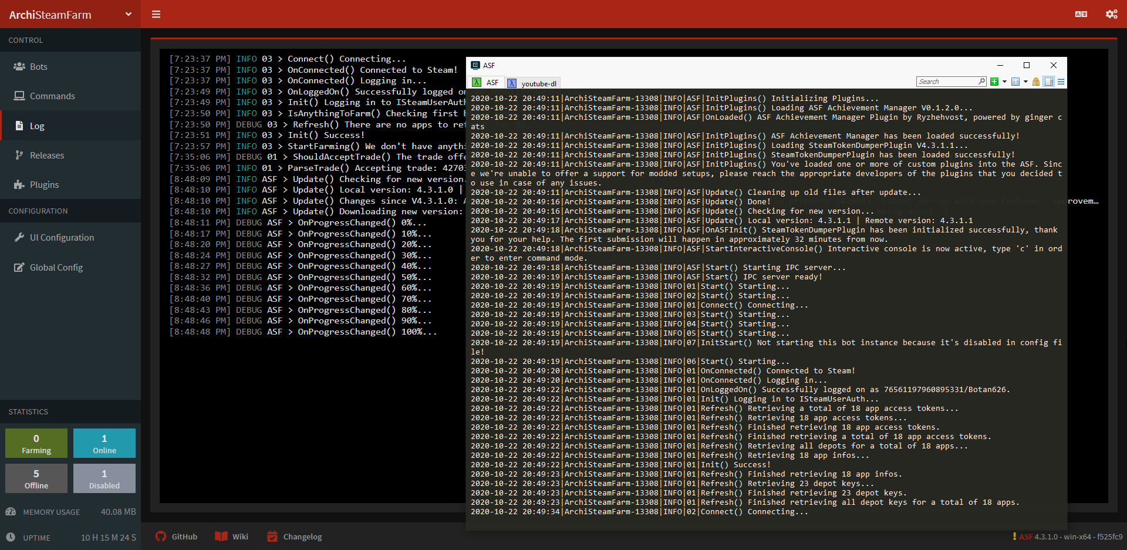1127x550 pixels.
Task: Open the Commands section
Action: tap(52, 96)
